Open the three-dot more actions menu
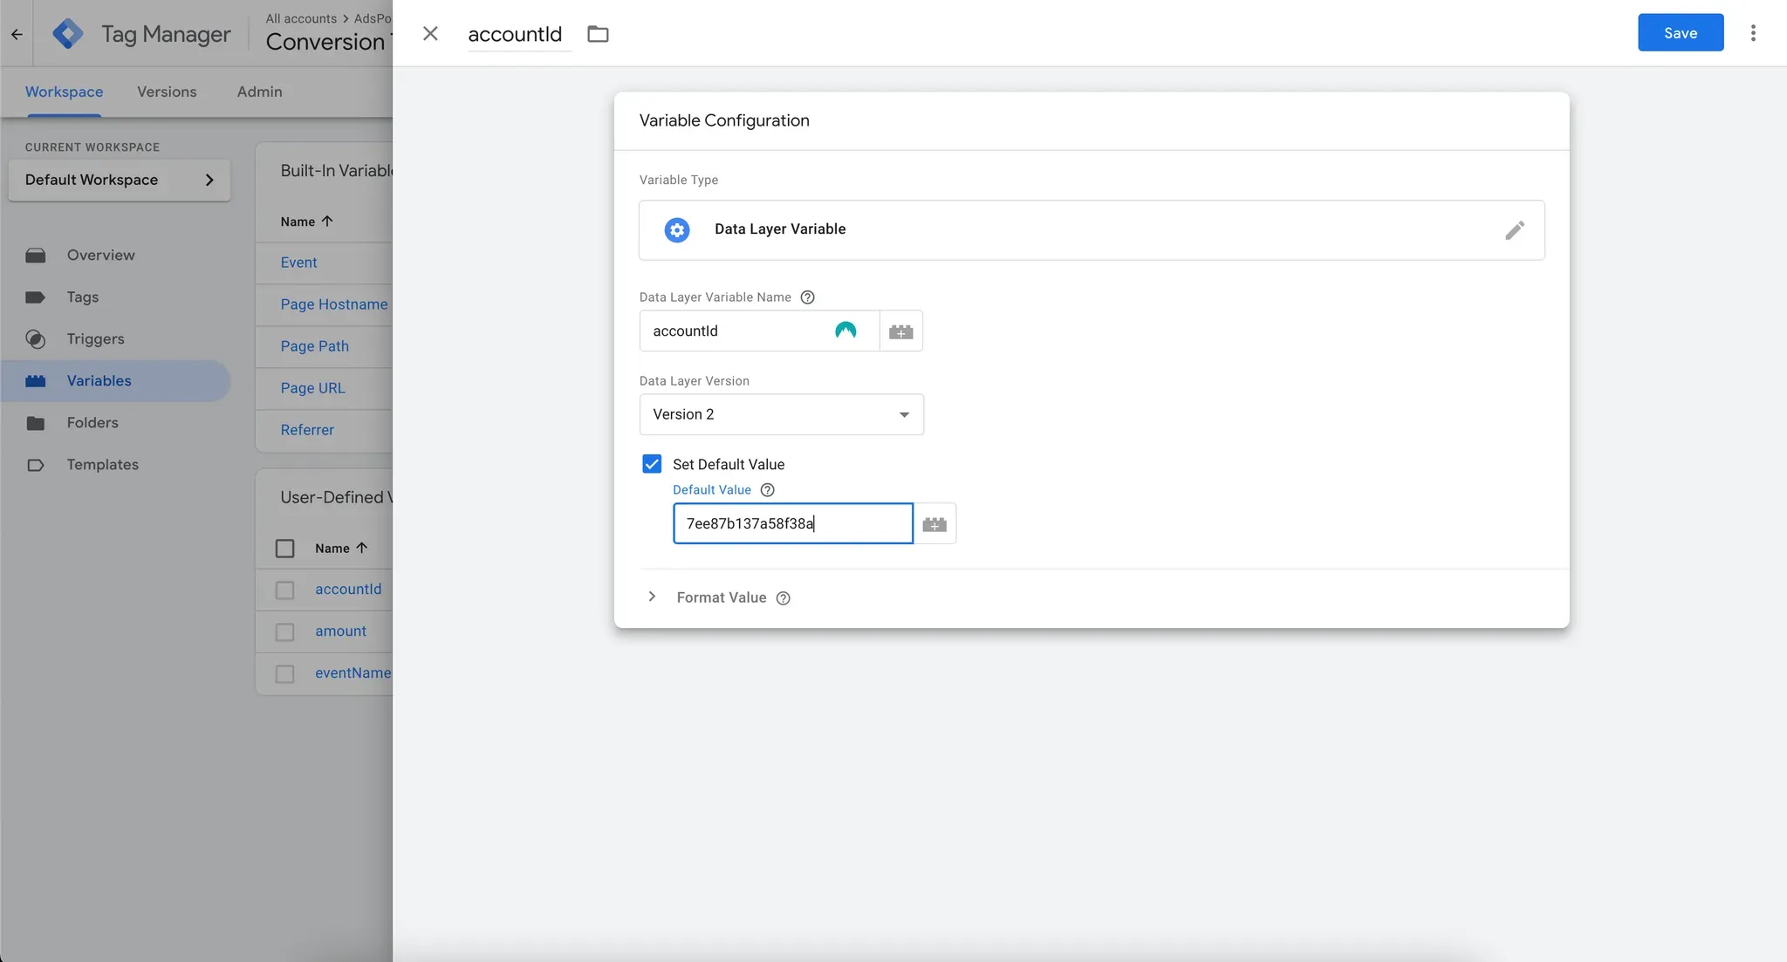 1753,33
